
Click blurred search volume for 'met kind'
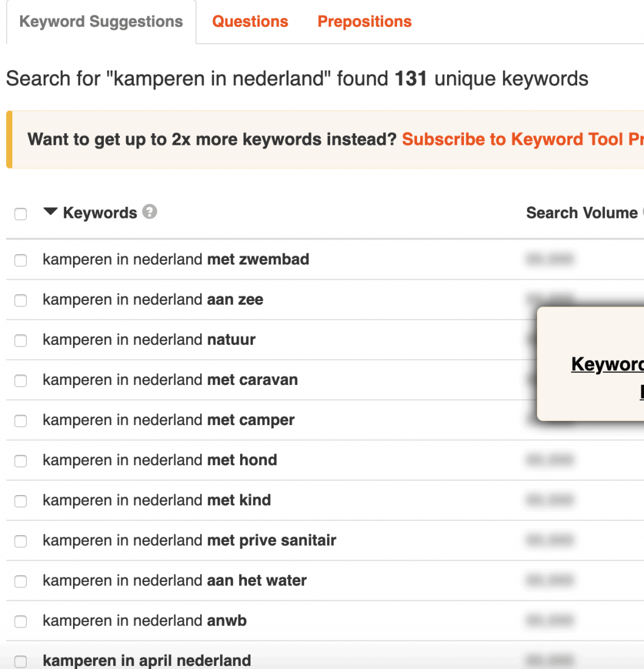coord(549,499)
